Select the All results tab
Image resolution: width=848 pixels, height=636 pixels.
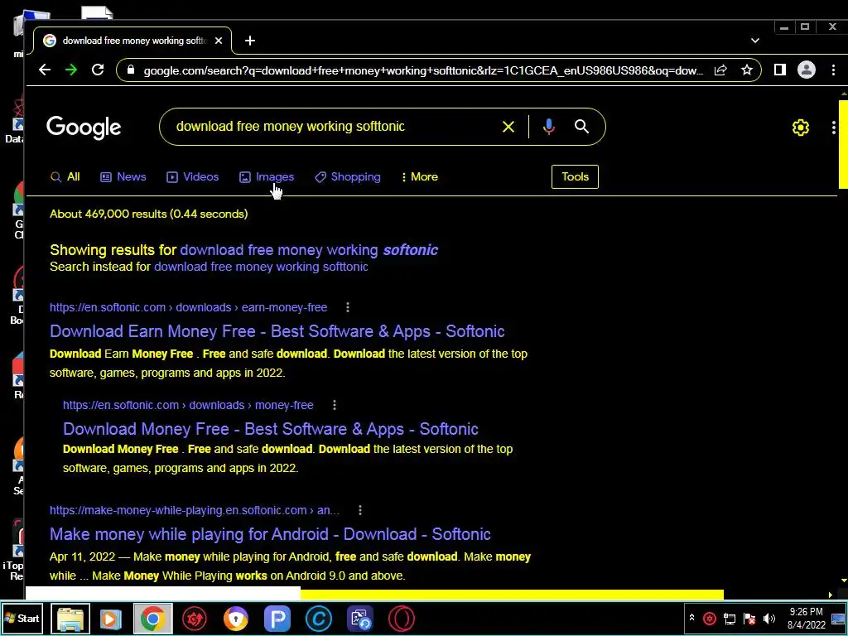[x=65, y=177]
